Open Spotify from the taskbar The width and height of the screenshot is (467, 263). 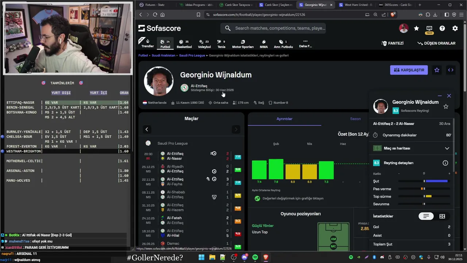tap(255, 257)
